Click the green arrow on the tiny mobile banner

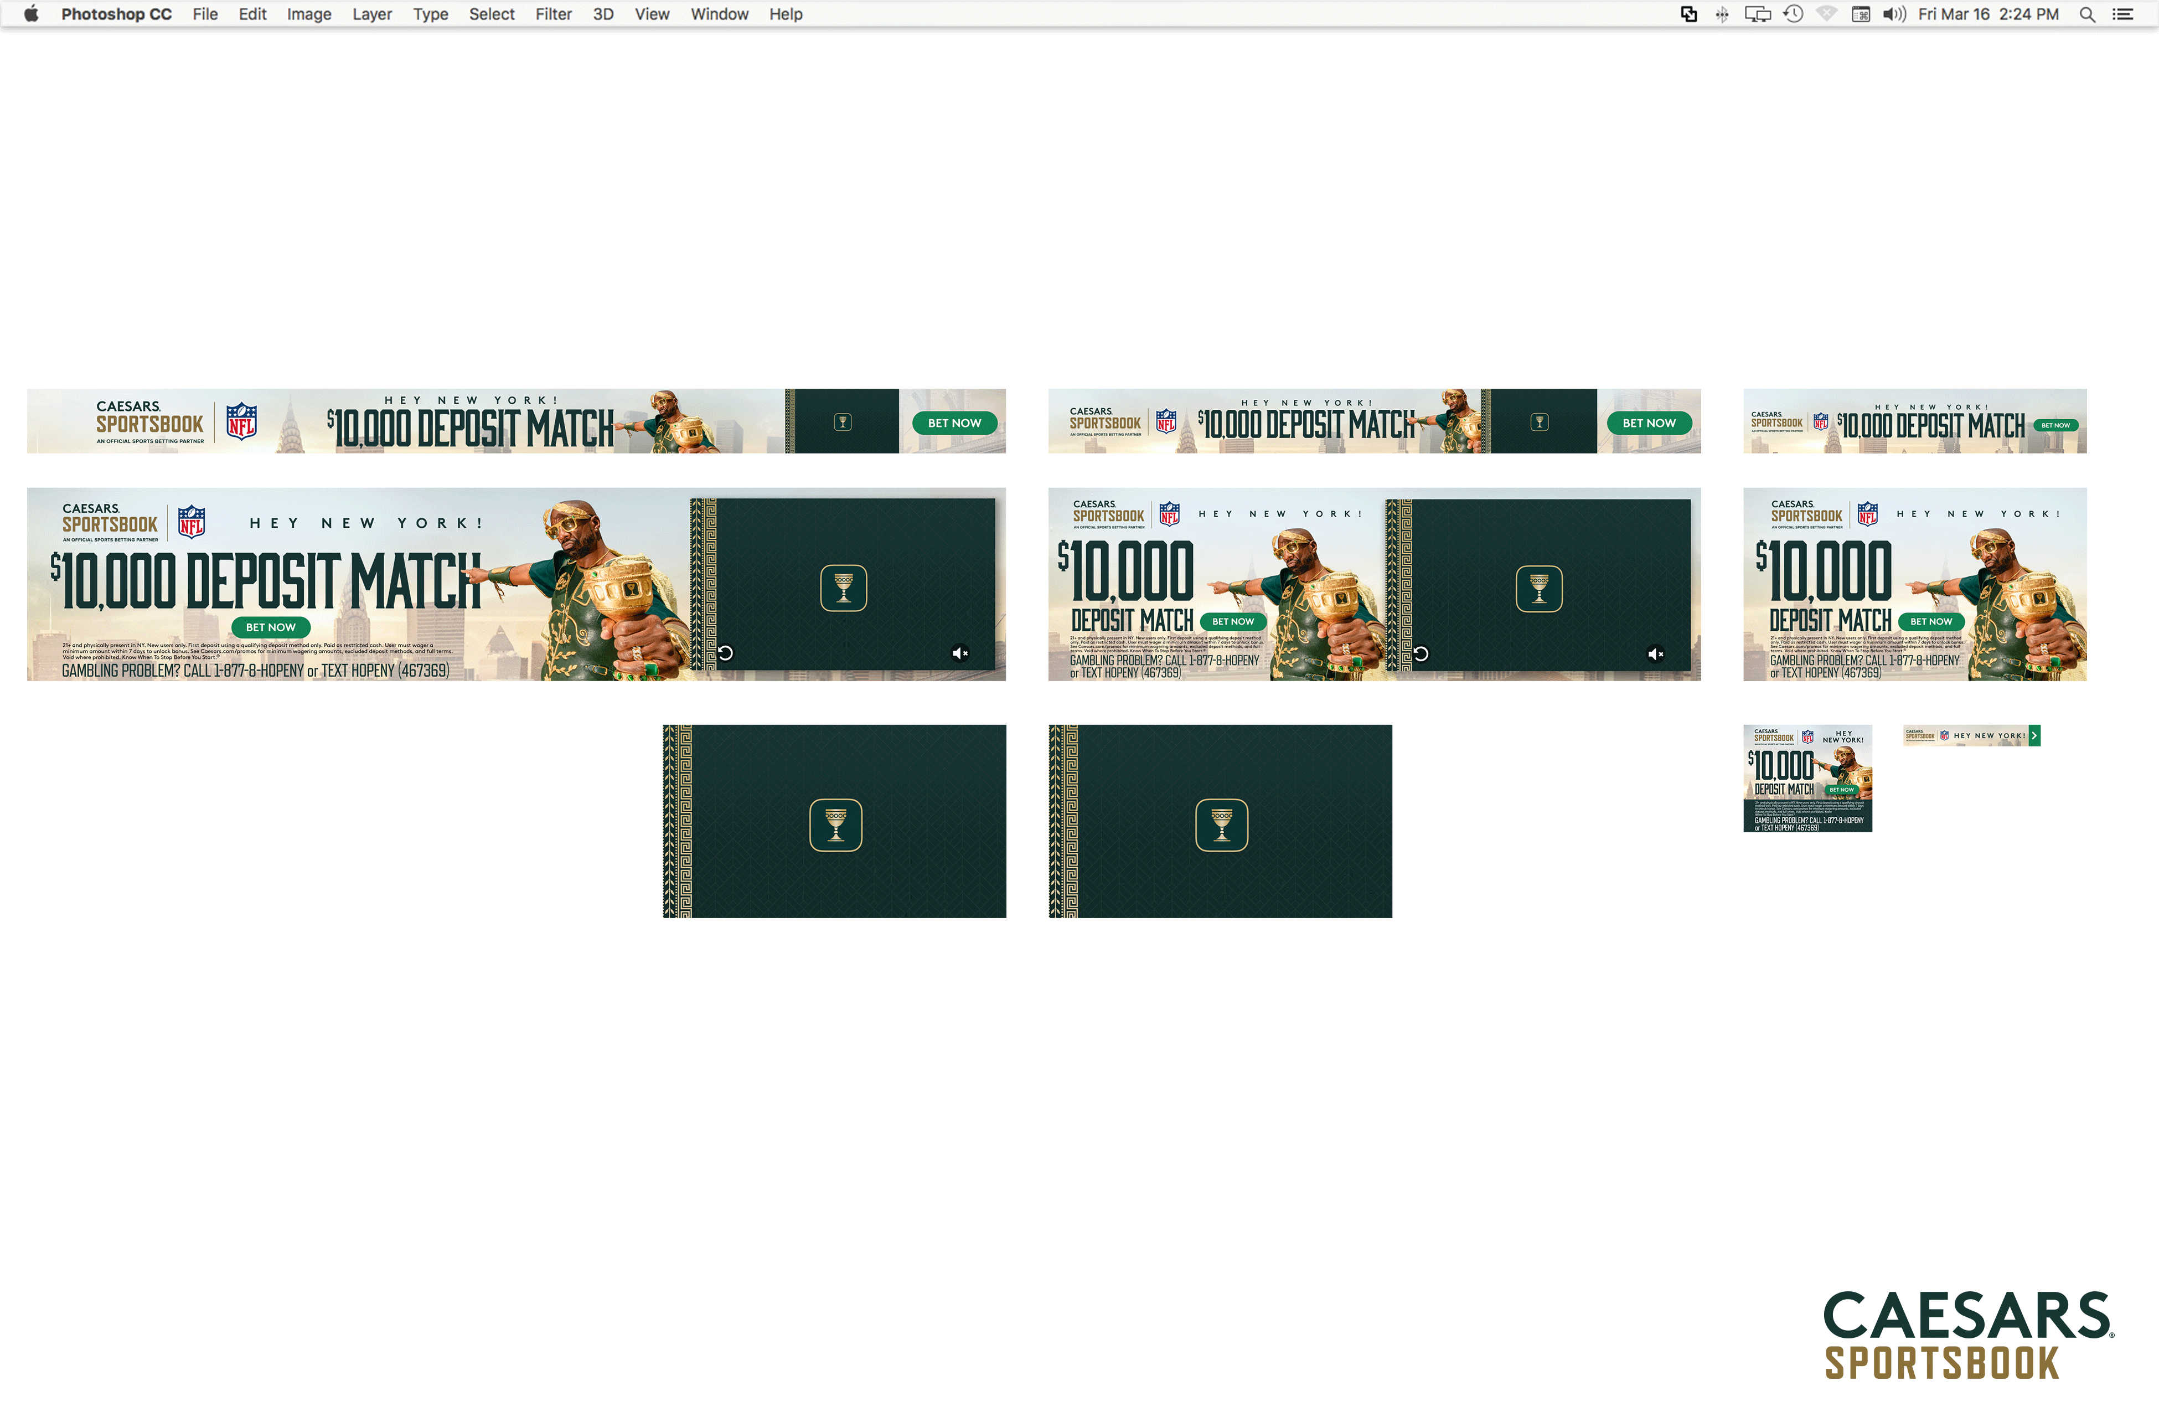(x=2035, y=735)
